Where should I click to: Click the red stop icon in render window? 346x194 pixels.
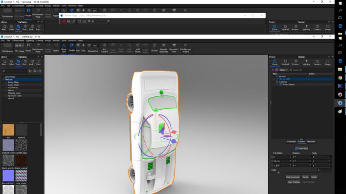(64, 21)
